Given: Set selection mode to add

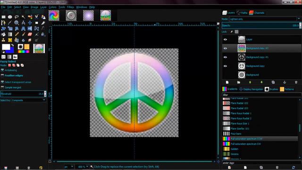Looking at the screenshot, I should tap(14, 65).
